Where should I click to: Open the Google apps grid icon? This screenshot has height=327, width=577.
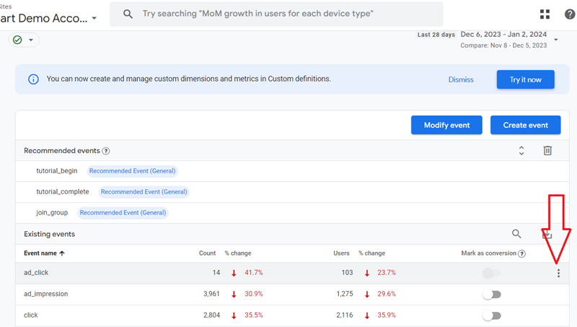click(x=545, y=14)
